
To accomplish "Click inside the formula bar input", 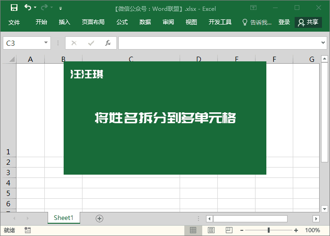I will [x=219, y=43].
